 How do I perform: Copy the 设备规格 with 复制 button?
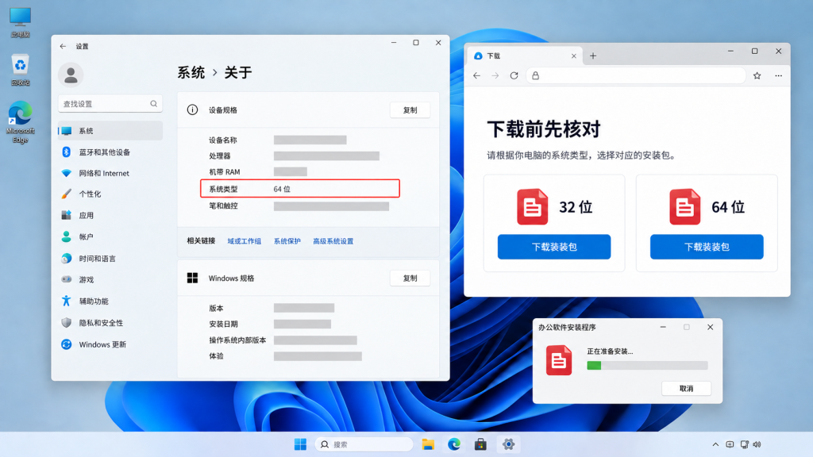click(x=410, y=109)
